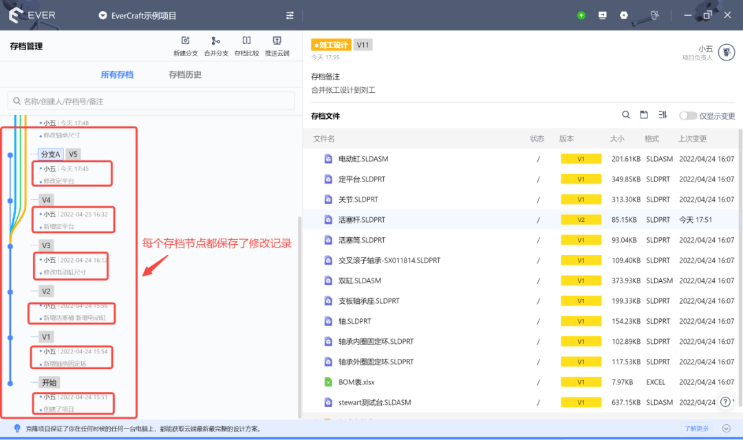Viewport: 743px width, 440px height.
Task: Click the 推送云端 (push to cloud) icon
Action: point(277,41)
